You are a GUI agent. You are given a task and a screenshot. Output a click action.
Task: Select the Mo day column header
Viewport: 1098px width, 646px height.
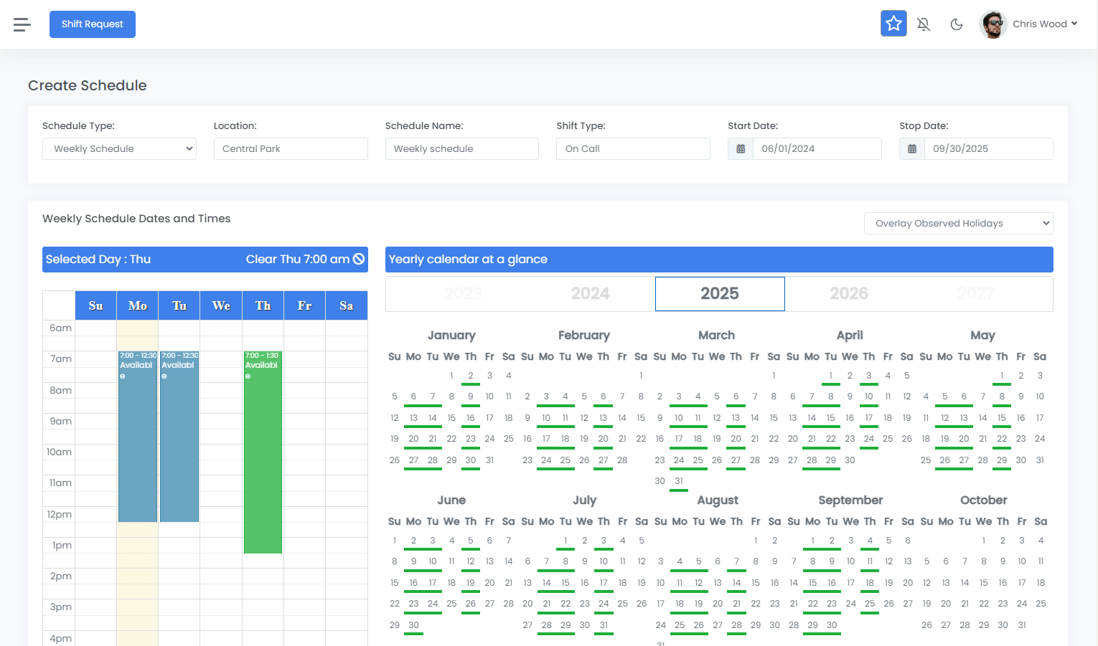coord(138,305)
